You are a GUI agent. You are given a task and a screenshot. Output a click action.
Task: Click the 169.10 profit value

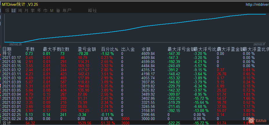[83, 66]
